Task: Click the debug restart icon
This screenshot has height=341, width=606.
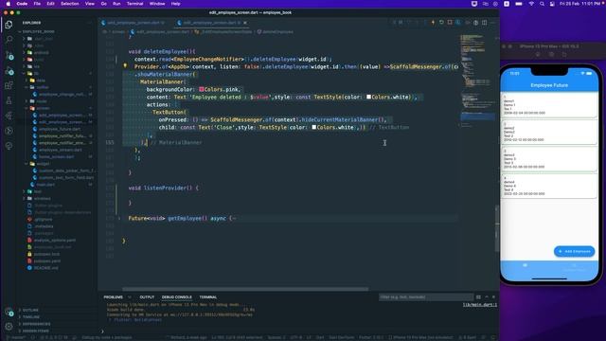Action: (x=441, y=23)
